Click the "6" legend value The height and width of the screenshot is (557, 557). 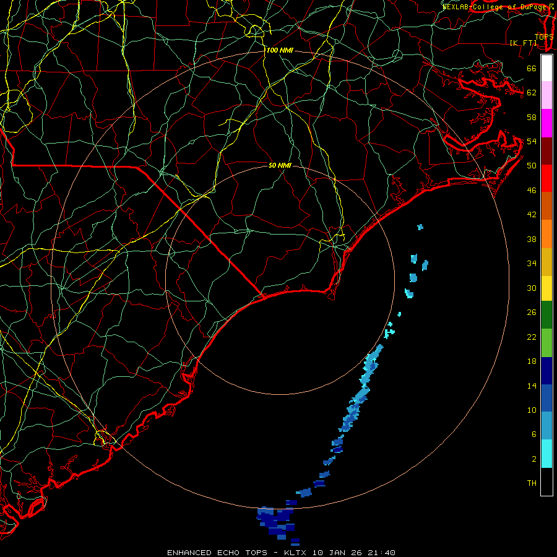533,434
